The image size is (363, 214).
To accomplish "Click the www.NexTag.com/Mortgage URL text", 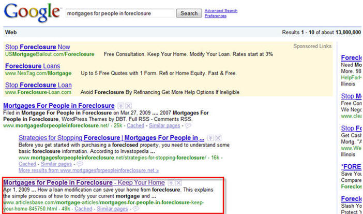I will [38, 73].
